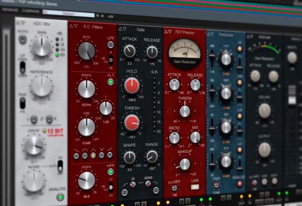Click the ADC 90s module up triangle
The width and height of the screenshot is (302, 206).
click(18, 23)
